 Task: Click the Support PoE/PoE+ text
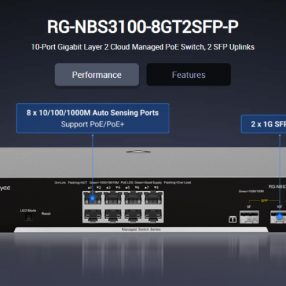click(x=93, y=124)
